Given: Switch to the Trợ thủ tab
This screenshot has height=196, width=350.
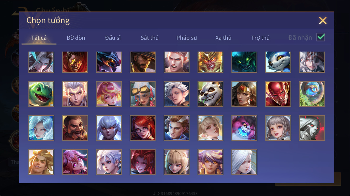Looking at the screenshot, I should [x=260, y=38].
